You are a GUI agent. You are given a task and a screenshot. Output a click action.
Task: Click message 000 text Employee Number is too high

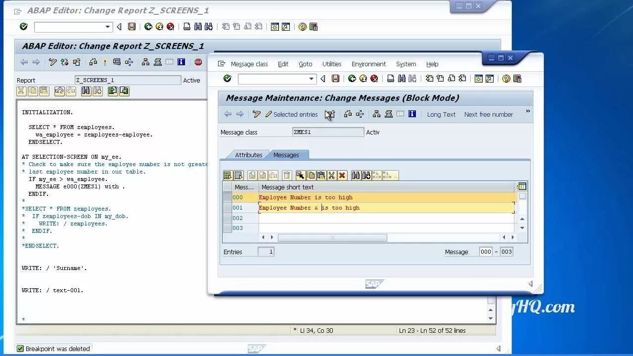pos(306,197)
